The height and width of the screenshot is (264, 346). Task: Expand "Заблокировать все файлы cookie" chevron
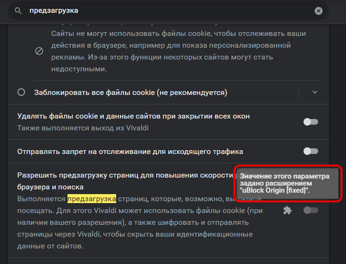[x=315, y=92]
